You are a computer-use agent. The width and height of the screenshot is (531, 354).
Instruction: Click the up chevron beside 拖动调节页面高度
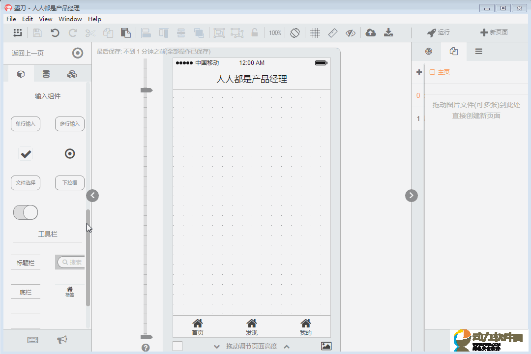click(287, 347)
